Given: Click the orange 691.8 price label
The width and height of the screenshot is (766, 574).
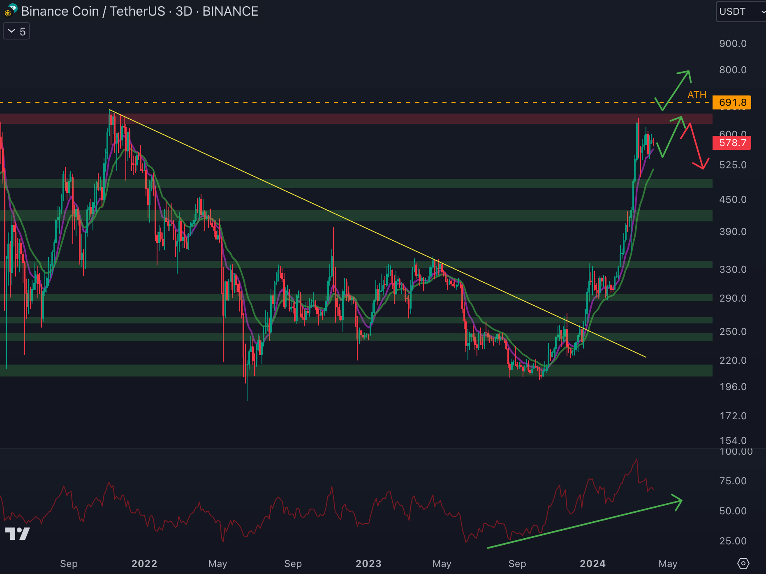Looking at the screenshot, I should pyautogui.click(x=732, y=102).
